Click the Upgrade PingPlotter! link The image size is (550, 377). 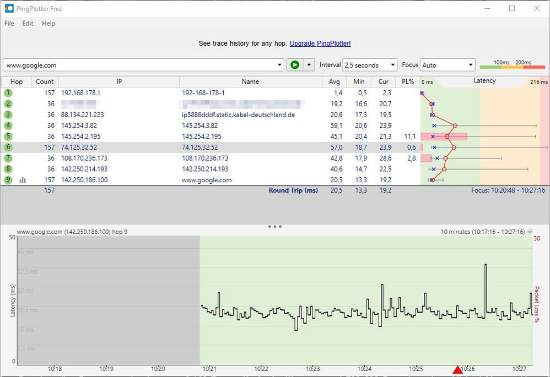(320, 43)
